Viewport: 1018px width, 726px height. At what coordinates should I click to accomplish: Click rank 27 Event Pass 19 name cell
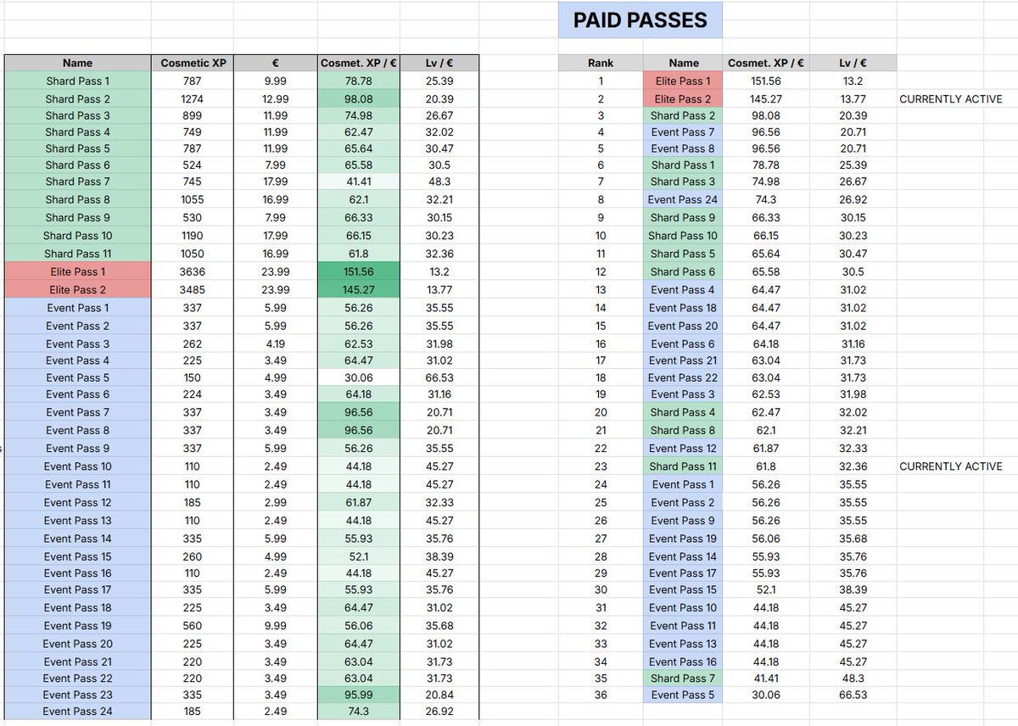(x=684, y=539)
